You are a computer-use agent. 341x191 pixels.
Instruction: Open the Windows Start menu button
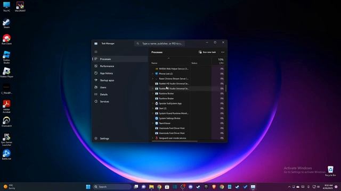click(88, 187)
